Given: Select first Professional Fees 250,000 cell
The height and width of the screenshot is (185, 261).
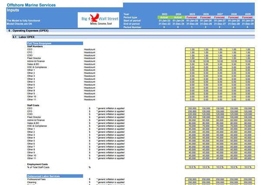Looking at the screenshot, I should click(x=192, y=179).
